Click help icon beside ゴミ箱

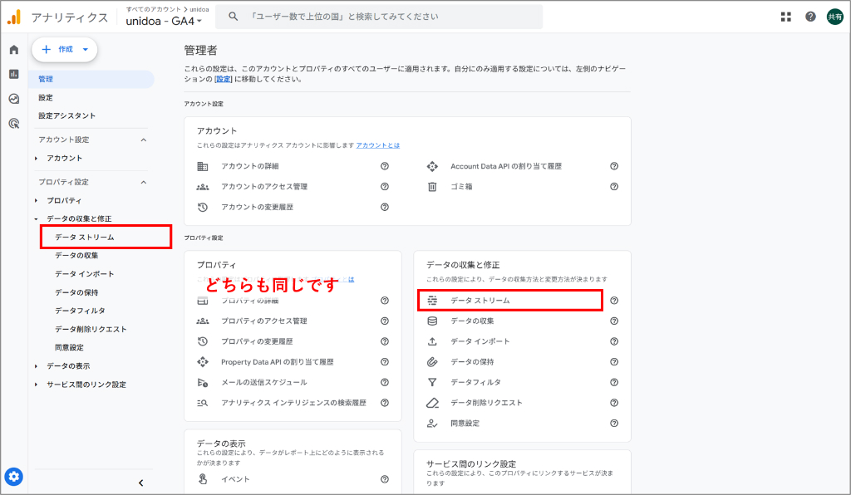[614, 187]
